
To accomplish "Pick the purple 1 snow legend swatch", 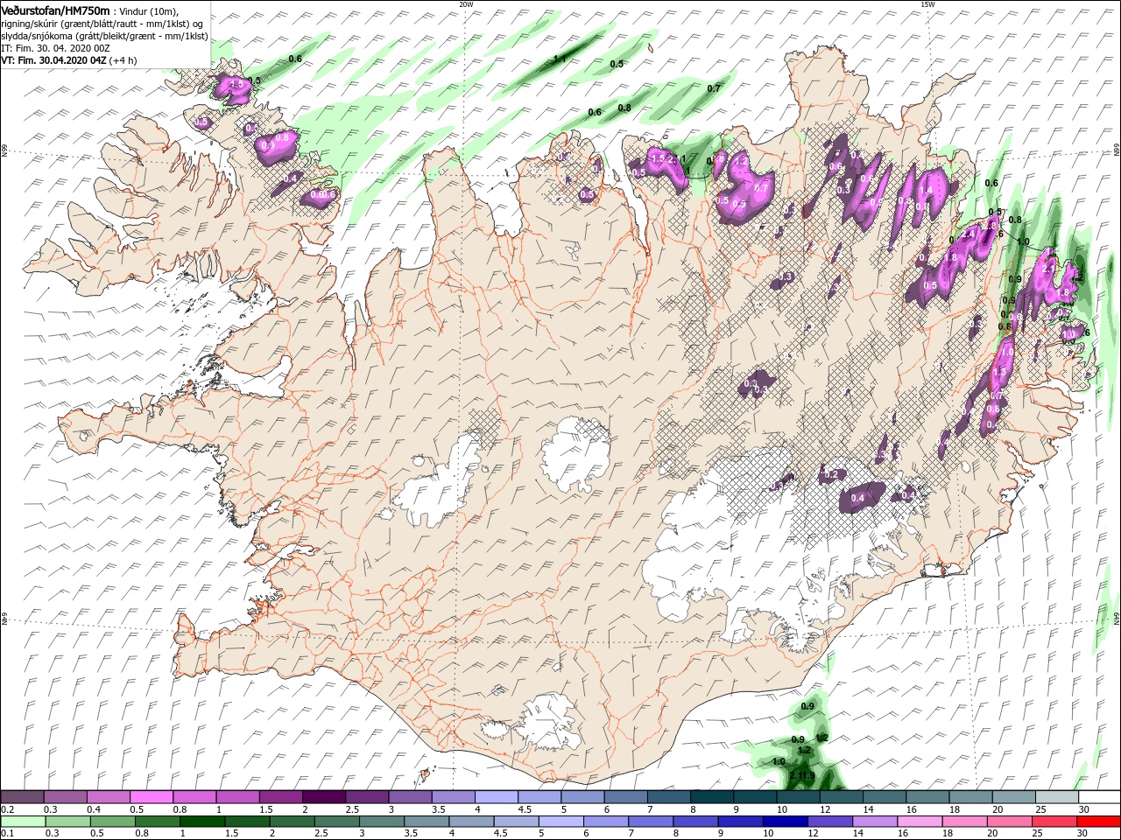I will (x=236, y=797).
